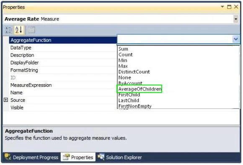Open the Average Rate object selector dropdown
The width and height of the screenshot is (243, 165).
click(236, 19)
